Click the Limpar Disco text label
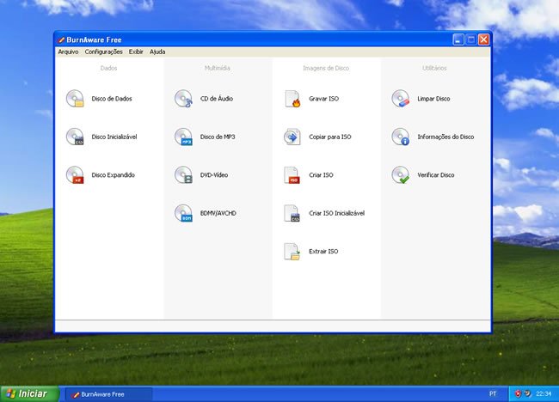Viewport: 559px width, 402px height. [433, 99]
